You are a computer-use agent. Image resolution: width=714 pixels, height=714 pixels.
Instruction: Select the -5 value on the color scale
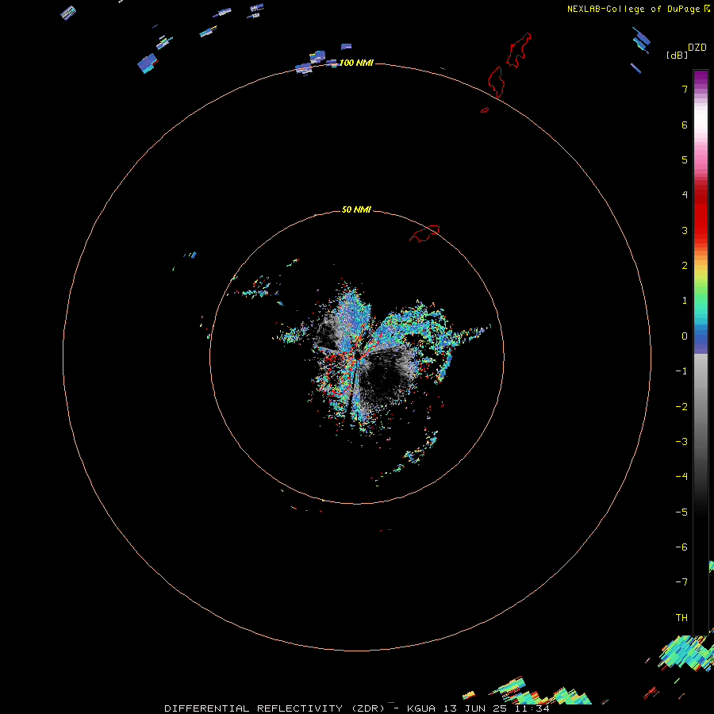click(681, 512)
